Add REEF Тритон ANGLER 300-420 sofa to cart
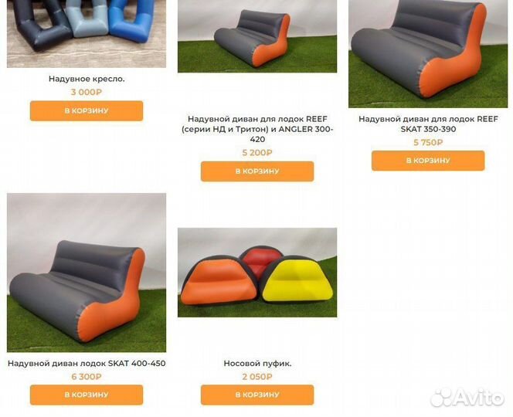The height and width of the screenshot is (417, 513). tap(257, 171)
